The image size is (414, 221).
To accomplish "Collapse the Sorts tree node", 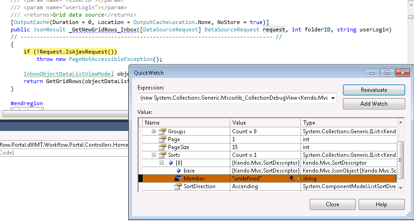I will tap(154, 155).
